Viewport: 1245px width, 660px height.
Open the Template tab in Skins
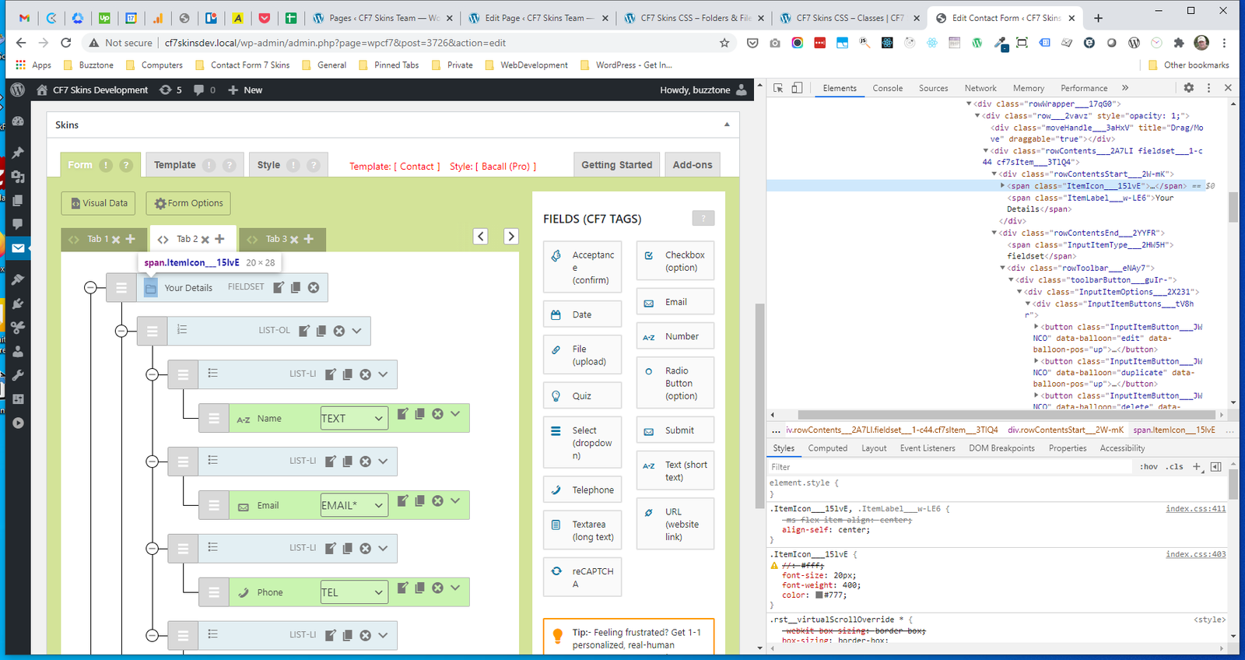point(175,165)
